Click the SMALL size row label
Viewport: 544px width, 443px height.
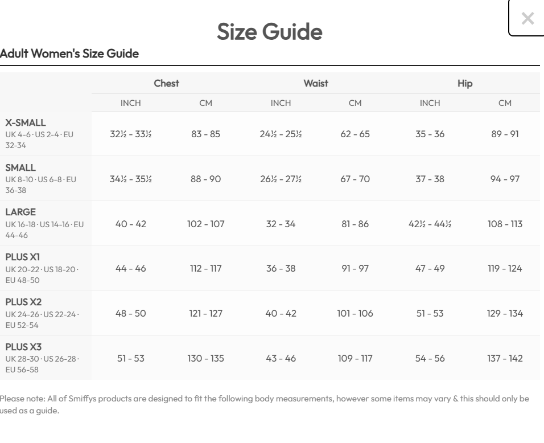pos(20,167)
